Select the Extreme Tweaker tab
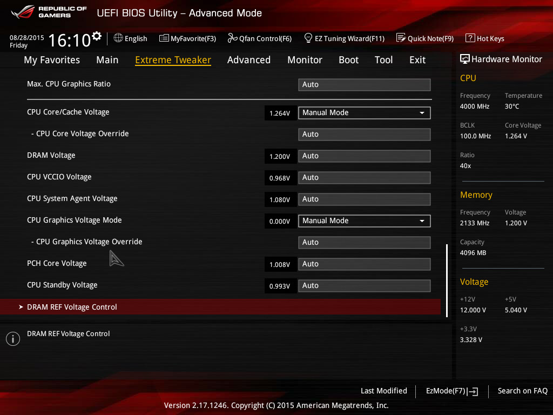Viewport: 553px width, 415px height. click(x=173, y=60)
